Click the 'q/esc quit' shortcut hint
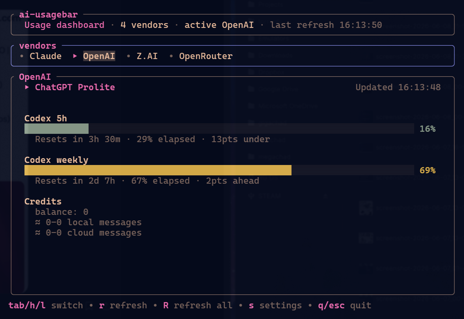 point(345,305)
